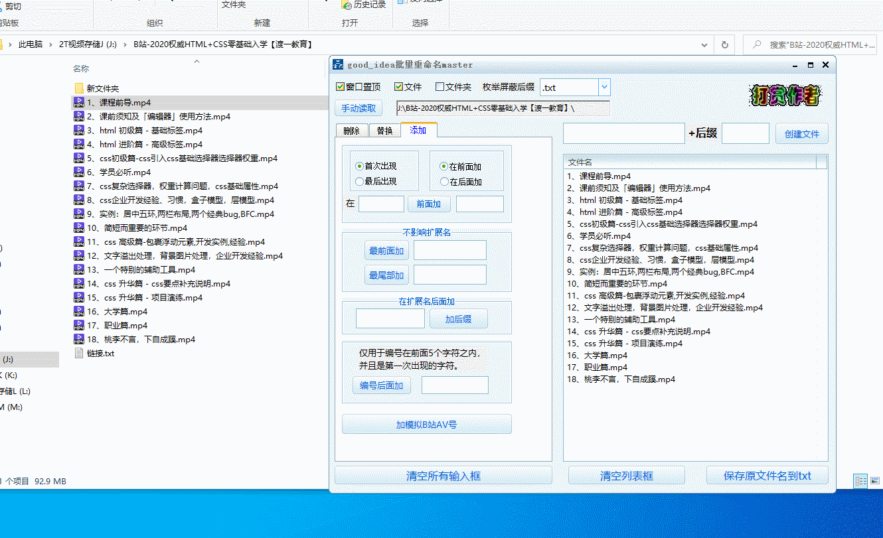Click 此电脑 in the address breadcrumb
Screen dimensions: 883x538
click(31, 44)
